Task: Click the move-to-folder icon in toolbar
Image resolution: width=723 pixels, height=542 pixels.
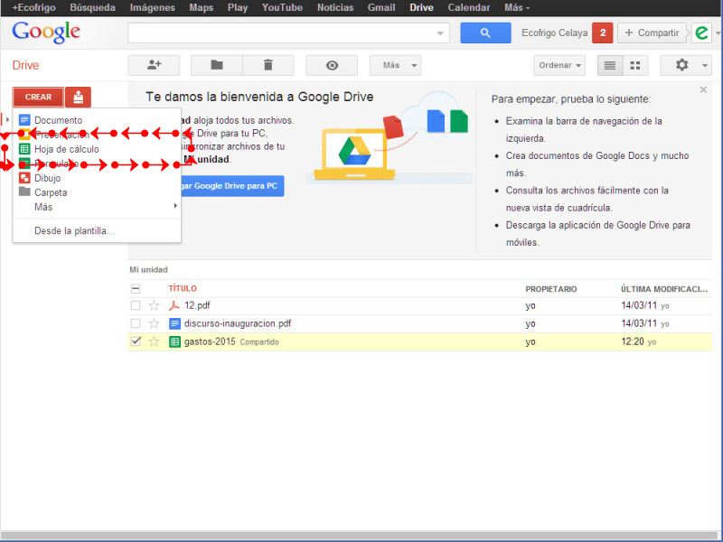Action: tap(217, 65)
